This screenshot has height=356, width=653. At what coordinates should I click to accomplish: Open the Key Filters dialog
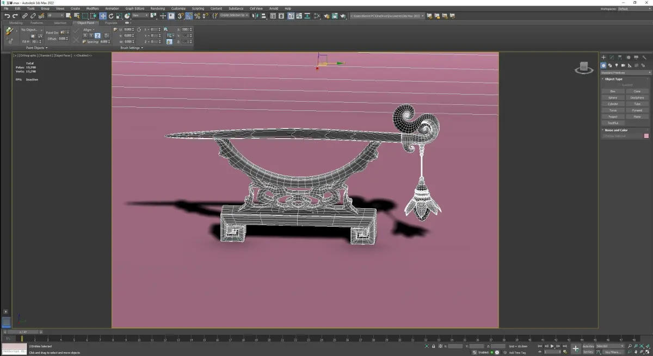click(613, 352)
